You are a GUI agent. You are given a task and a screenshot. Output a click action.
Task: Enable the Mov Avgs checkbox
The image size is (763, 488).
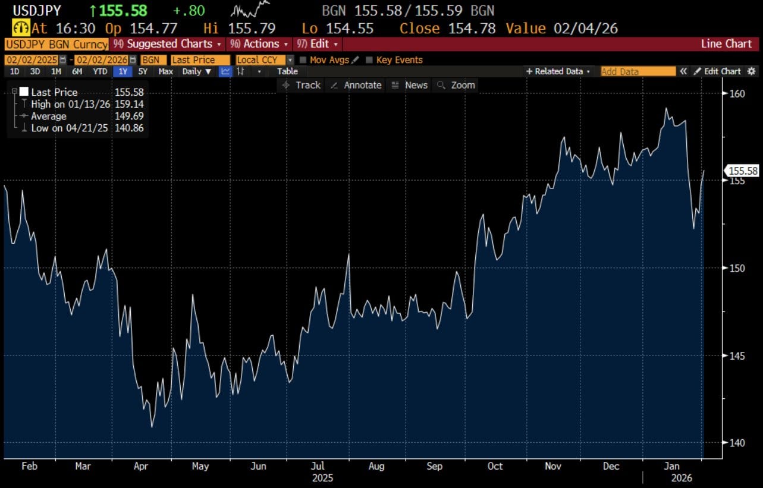point(303,60)
